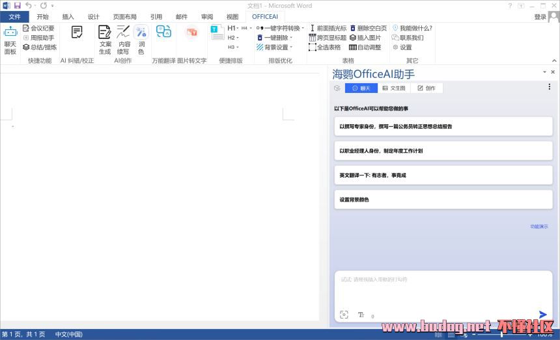This screenshot has width=560, height=340.
Task: Close the 海鹦OfficeAI助手 pane
Action: (553, 72)
